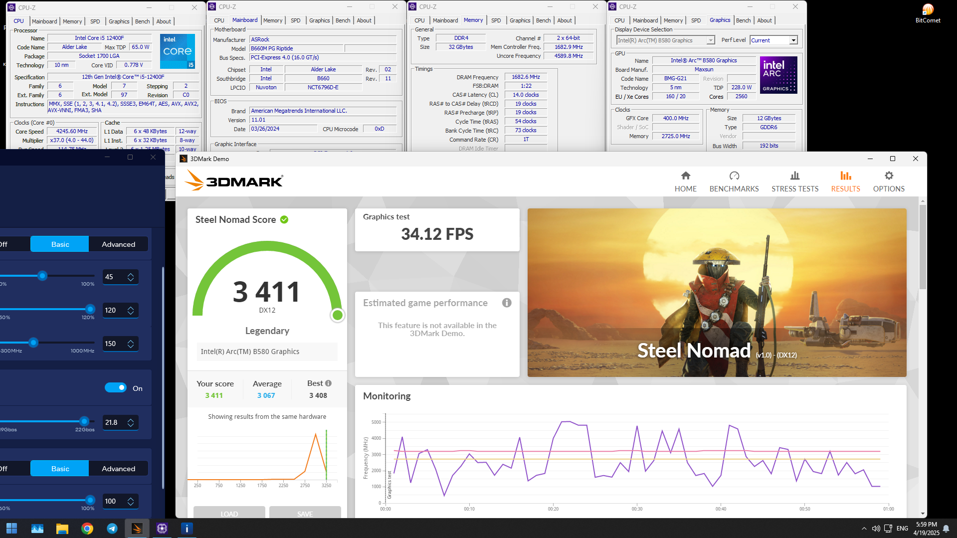Image resolution: width=957 pixels, height=538 pixels.
Task: Select the lower Basic mode button
Action: pyautogui.click(x=60, y=469)
